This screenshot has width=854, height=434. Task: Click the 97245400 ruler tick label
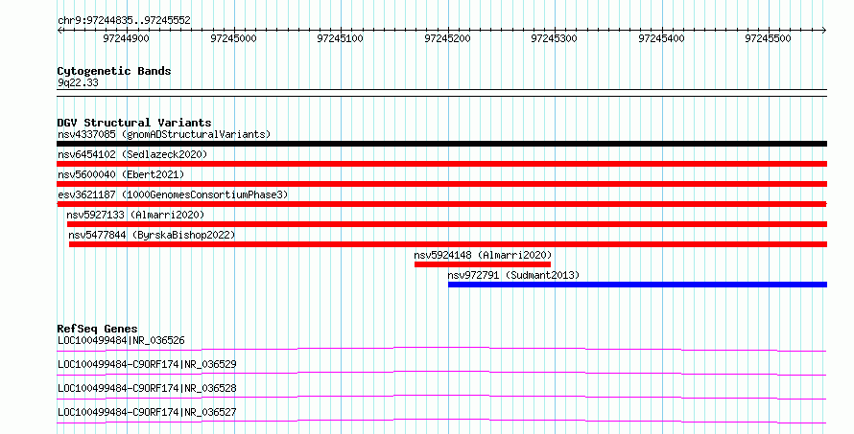661,38
